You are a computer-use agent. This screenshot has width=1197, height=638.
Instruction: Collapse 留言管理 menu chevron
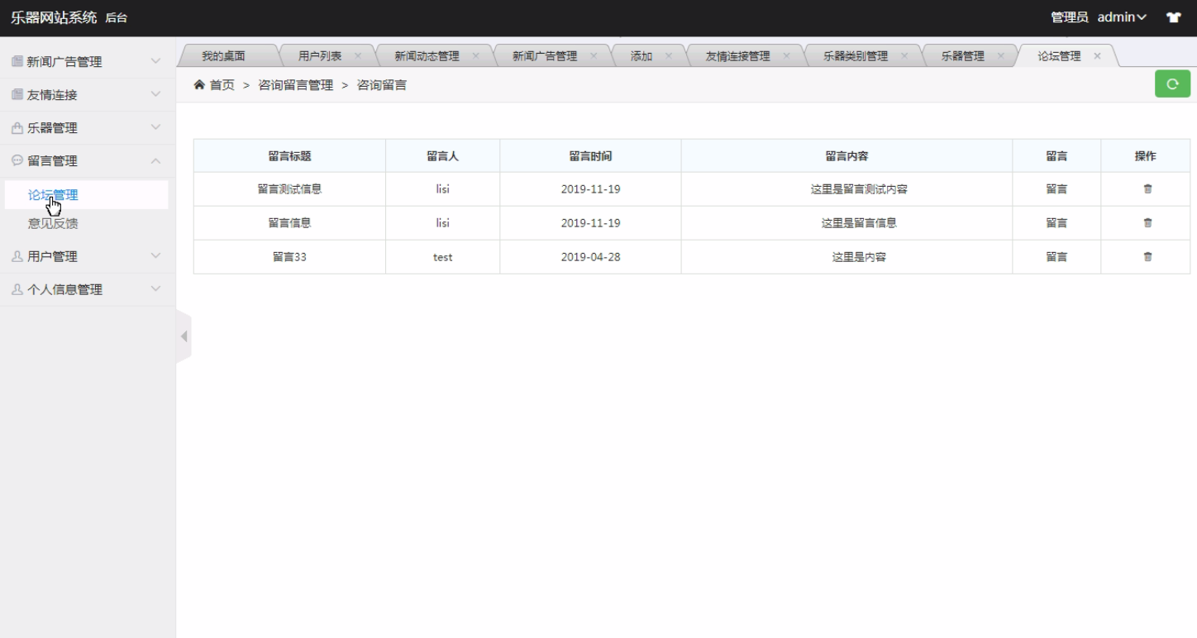pos(155,160)
